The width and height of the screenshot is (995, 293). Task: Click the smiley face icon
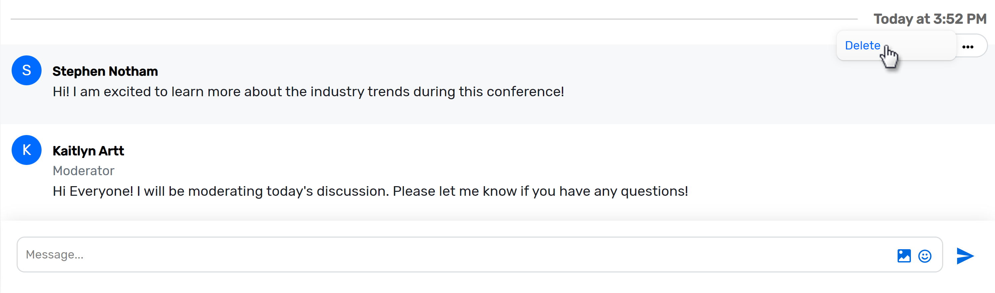pos(925,255)
